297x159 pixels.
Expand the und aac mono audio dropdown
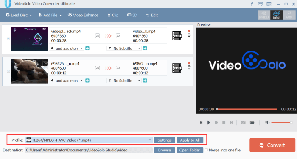[x=67, y=81]
